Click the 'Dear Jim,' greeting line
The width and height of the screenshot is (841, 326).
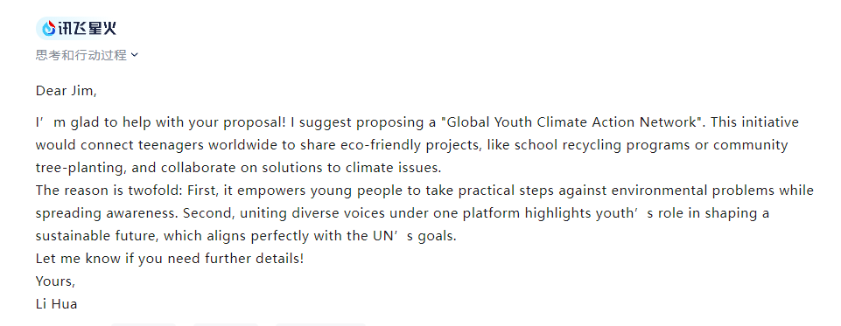point(66,91)
